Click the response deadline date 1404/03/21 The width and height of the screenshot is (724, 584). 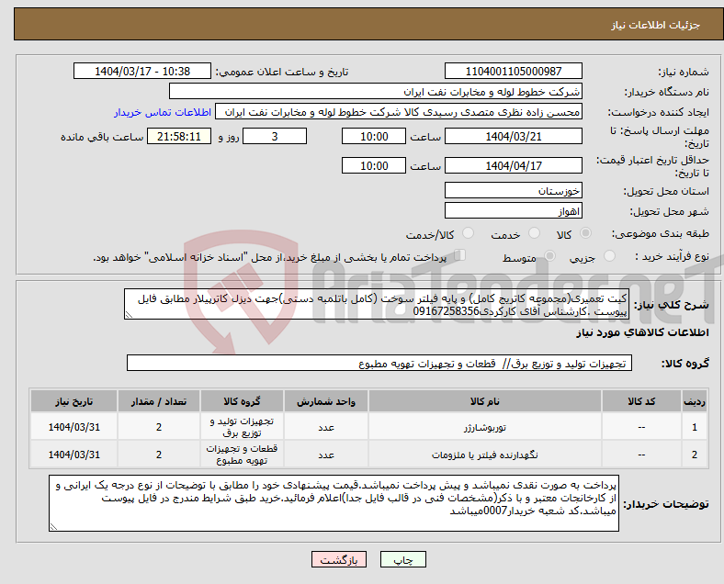[x=513, y=136]
